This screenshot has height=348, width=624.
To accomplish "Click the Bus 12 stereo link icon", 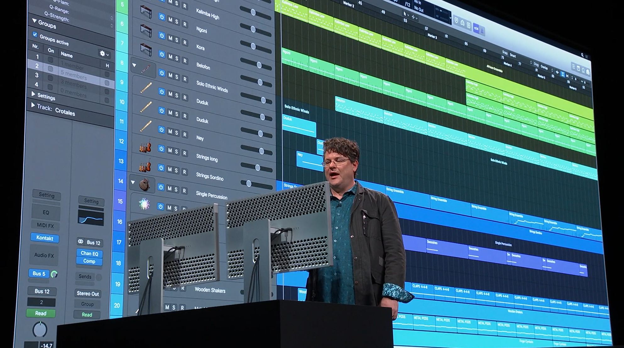I will pyautogui.click(x=81, y=241).
